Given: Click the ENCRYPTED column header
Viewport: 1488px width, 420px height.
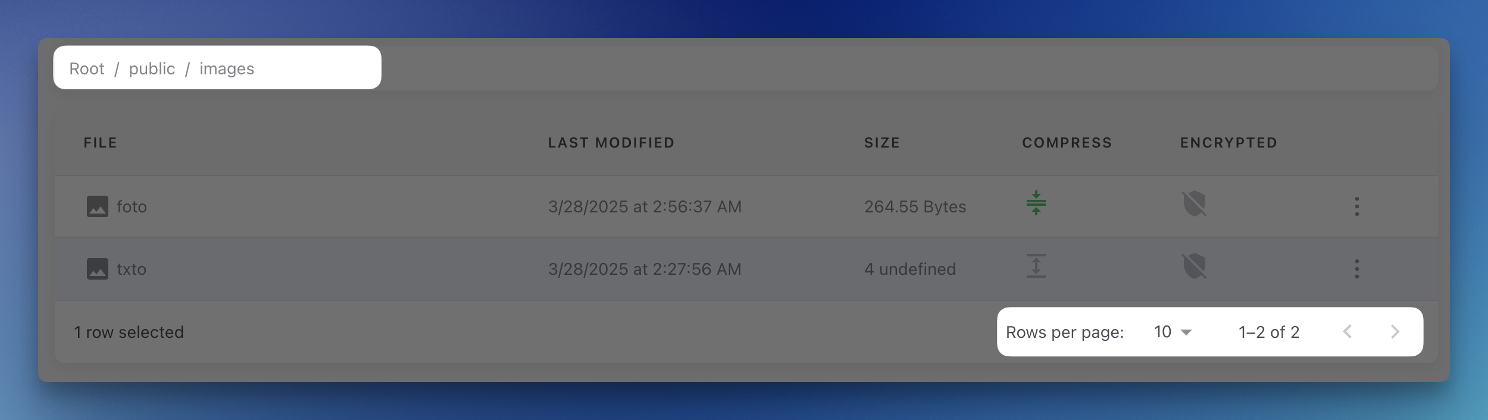Looking at the screenshot, I should pos(1228,143).
